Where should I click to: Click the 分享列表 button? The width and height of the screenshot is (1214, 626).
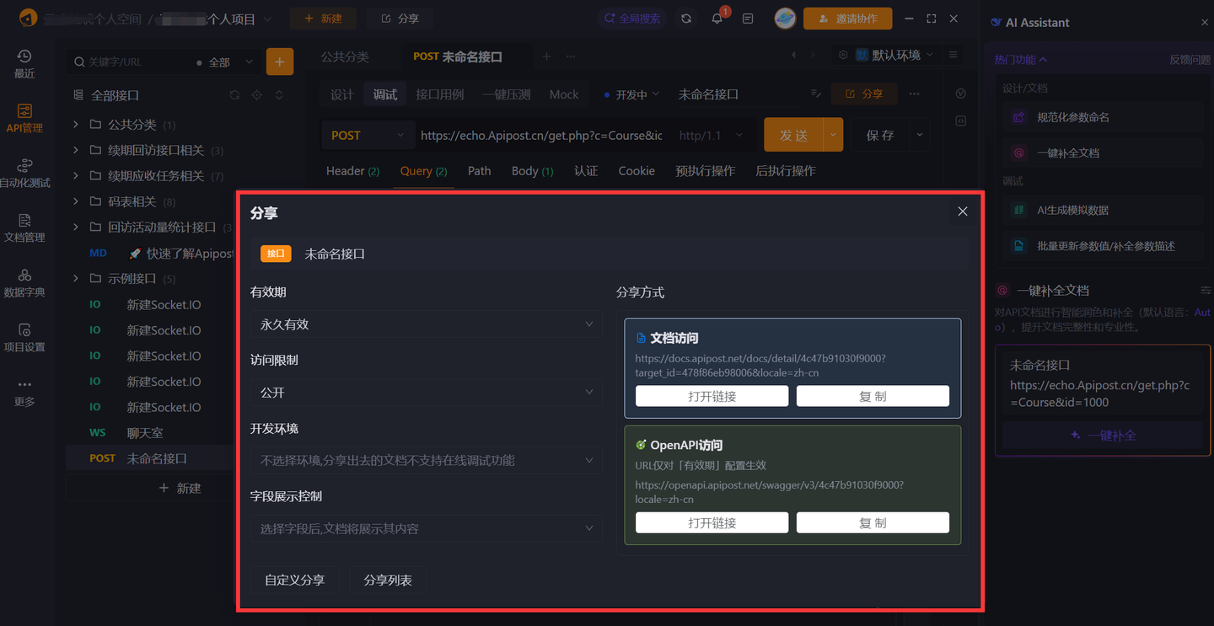point(388,580)
